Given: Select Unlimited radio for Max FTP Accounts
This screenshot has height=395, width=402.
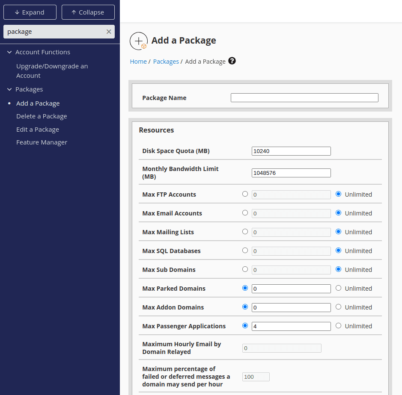Looking at the screenshot, I should coord(338,194).
